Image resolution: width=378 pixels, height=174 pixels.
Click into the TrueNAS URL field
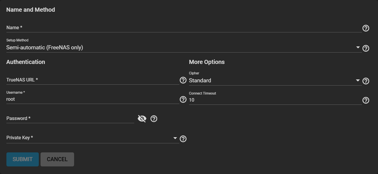click(x=93, y=80)
